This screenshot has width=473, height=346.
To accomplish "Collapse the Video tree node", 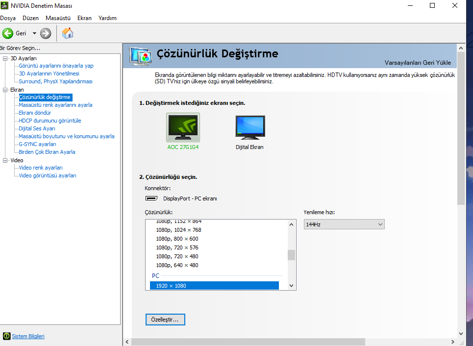I will click(5, 160).
